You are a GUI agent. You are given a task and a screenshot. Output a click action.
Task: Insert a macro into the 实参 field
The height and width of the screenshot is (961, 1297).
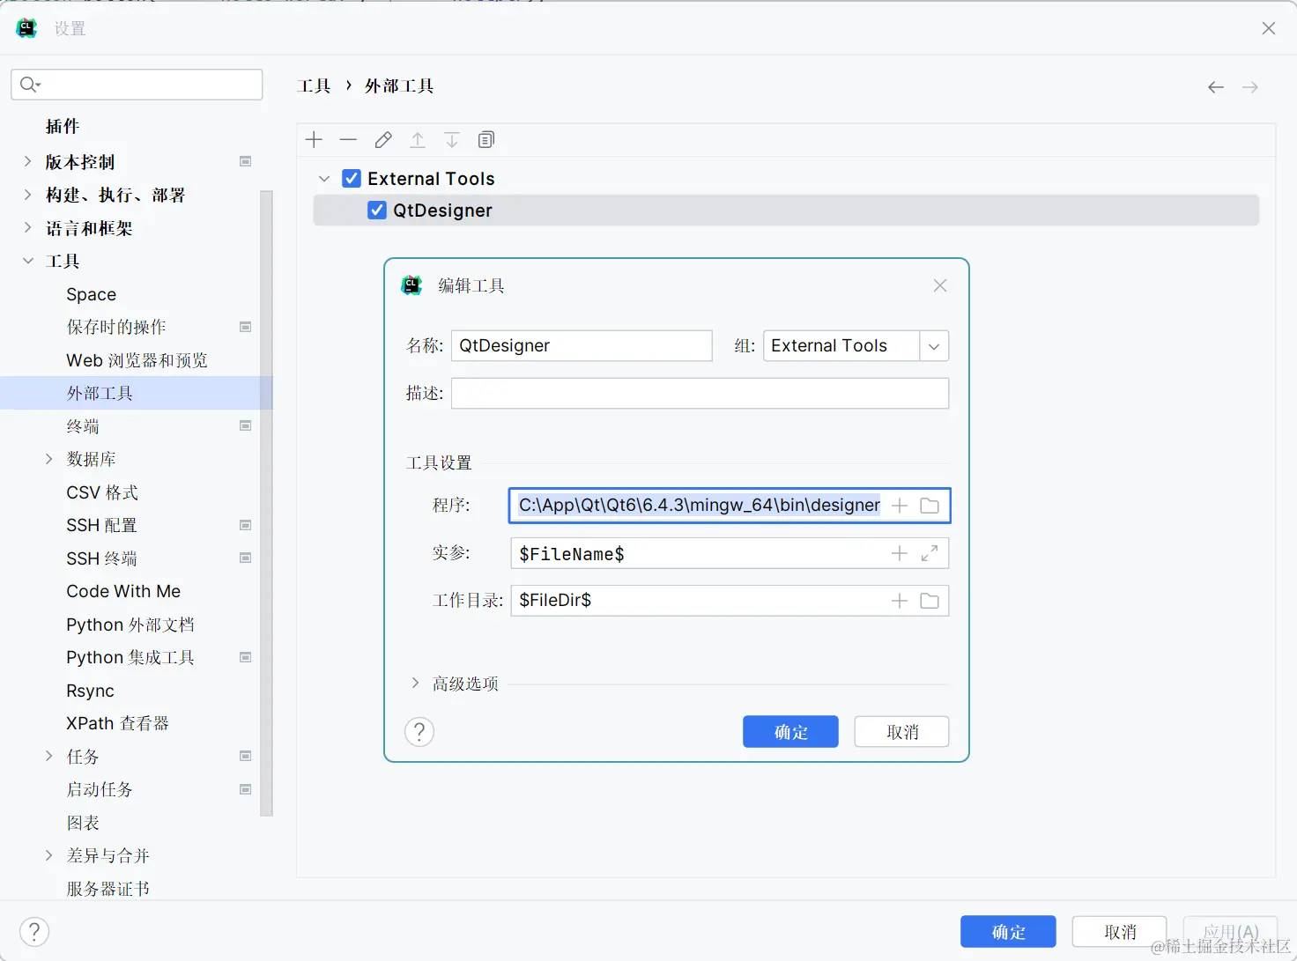pos(899,553)
